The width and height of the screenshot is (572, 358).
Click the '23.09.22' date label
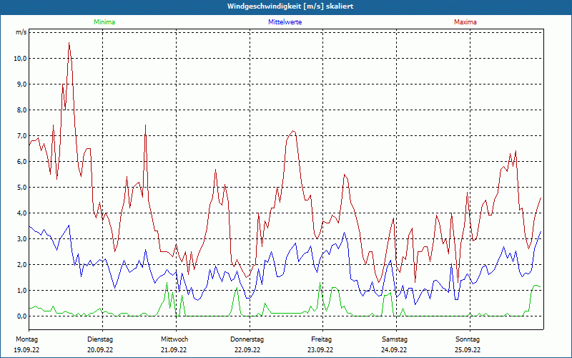320,349
